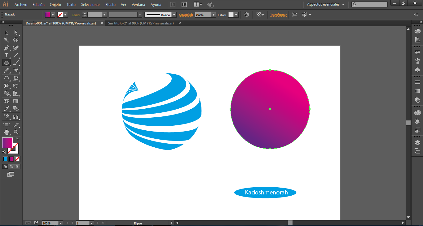Viewport: 423px width, 226px height.
Task: Select the Free Transform tool
Action: coord(16,86)
